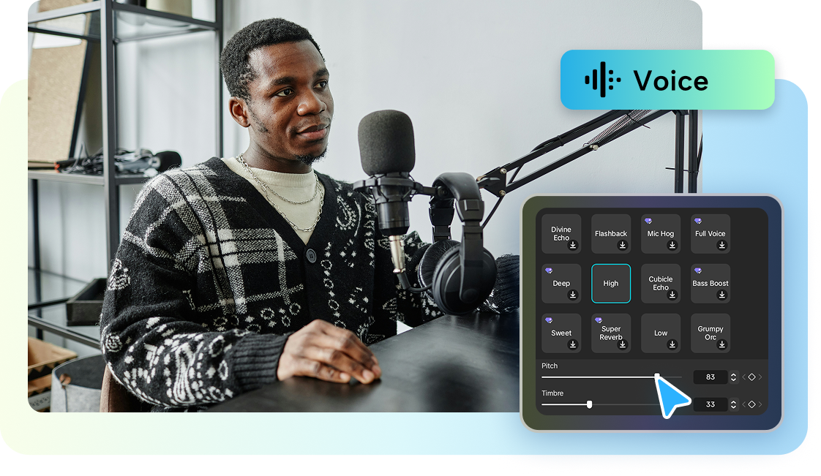
Task: Select the Deep voice effect
Action: pos(561,284)
